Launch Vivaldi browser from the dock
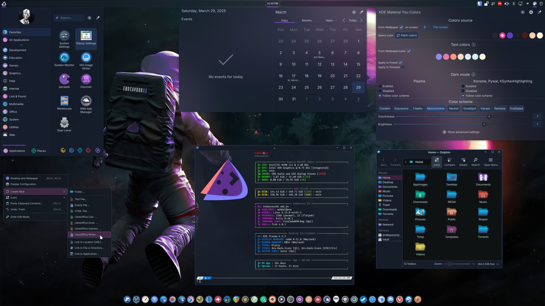Screen dimensions: 545x306 coord(399,299)
